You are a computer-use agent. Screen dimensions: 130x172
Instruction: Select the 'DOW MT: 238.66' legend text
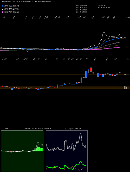(x=12, y=9)
